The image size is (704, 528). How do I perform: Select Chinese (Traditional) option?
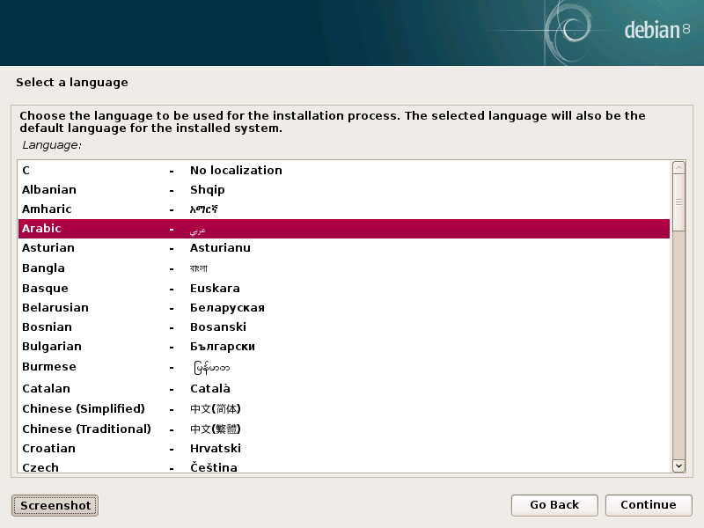343,429
